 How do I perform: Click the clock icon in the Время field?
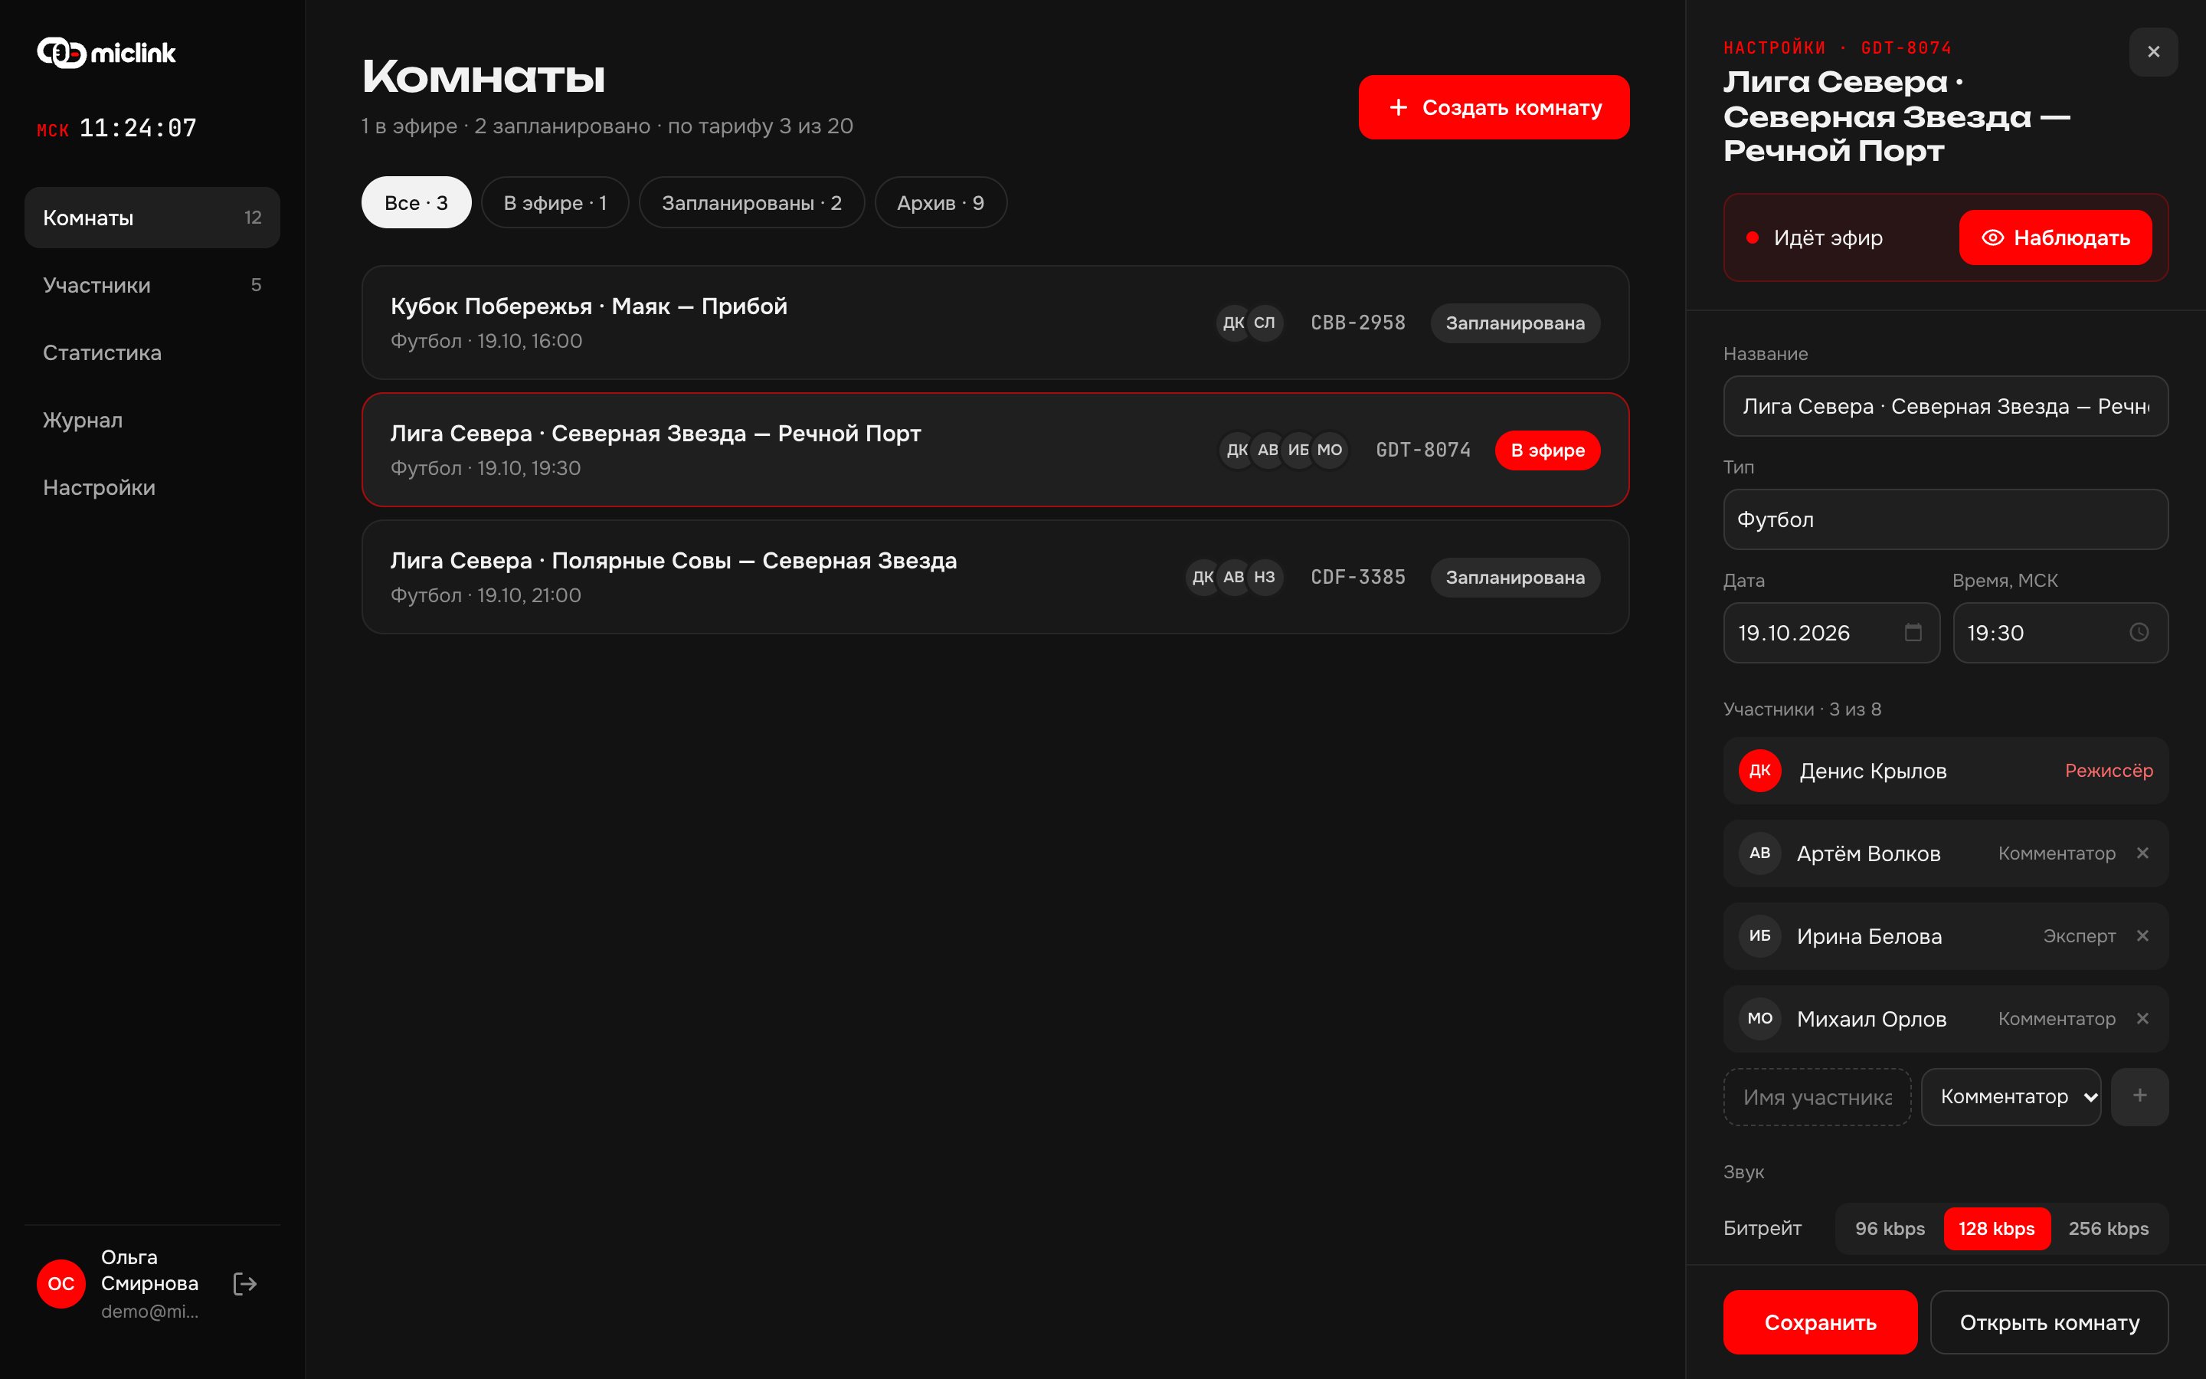tap(2139, 632)
